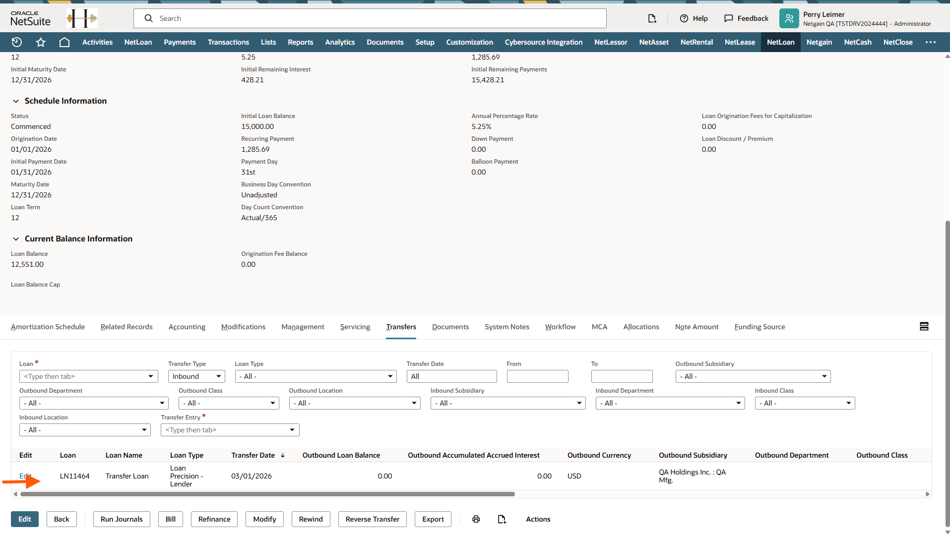Open the subtab layout menu icon
The width and height of the screenshot is (950, 535).
pos(924,326)
